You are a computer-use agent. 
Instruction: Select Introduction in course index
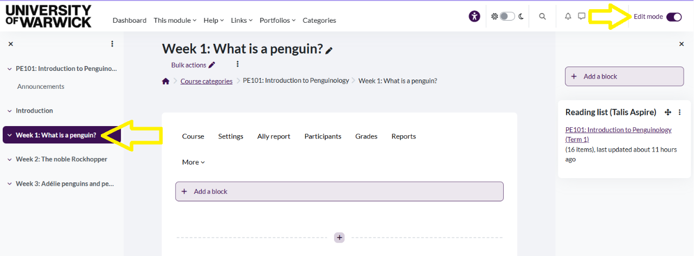tap(34, 110)
